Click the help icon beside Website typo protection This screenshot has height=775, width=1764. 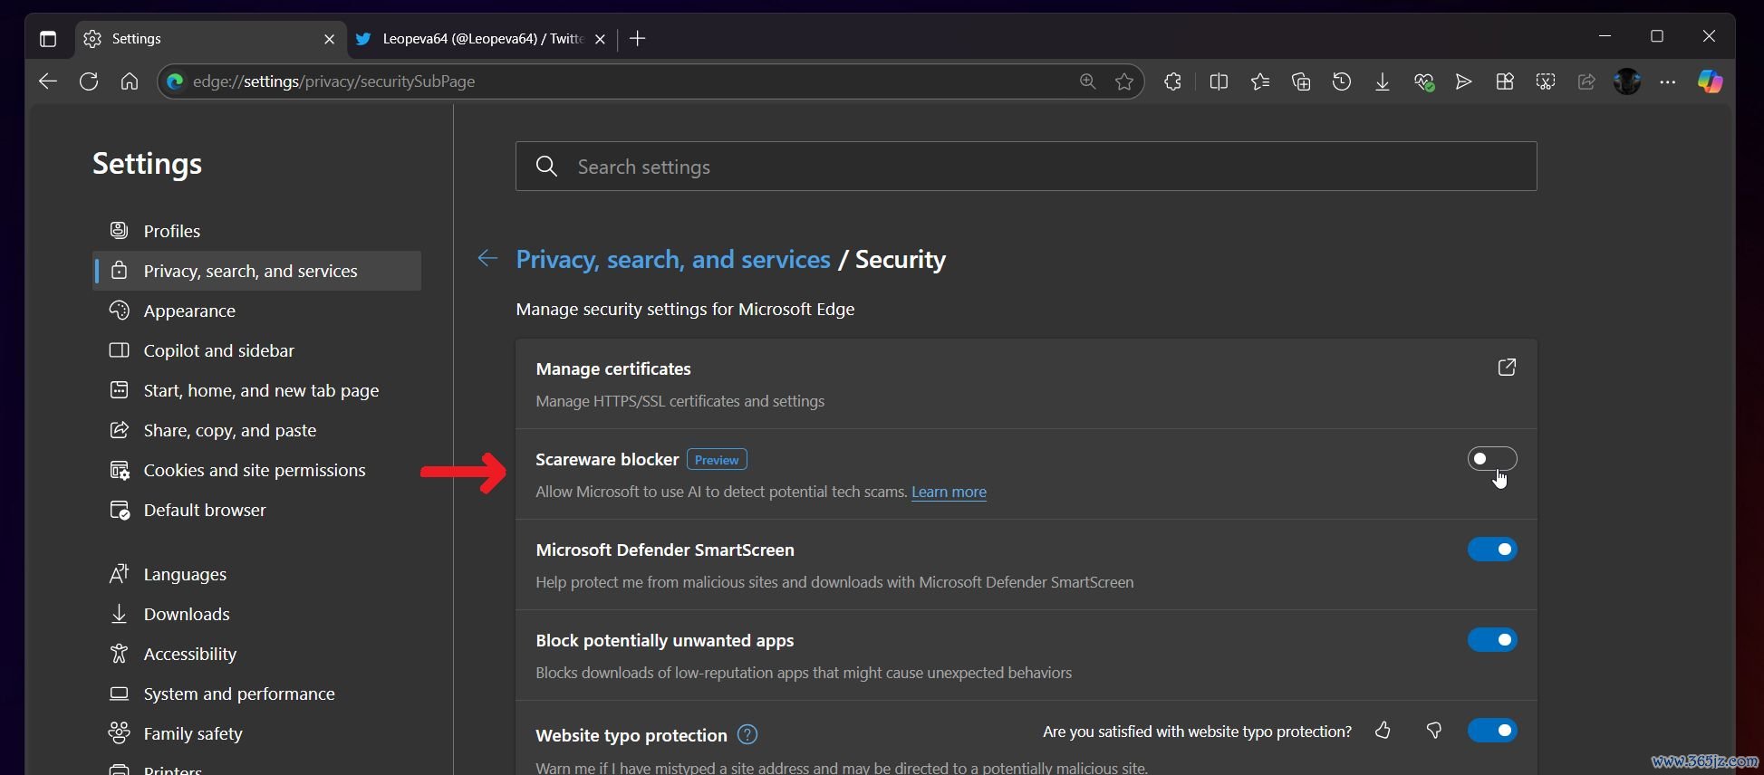click(747, 734)
